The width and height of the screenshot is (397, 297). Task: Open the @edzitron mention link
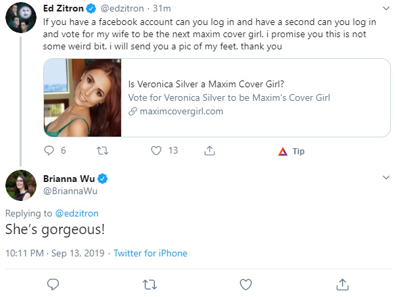click(76, 213)
